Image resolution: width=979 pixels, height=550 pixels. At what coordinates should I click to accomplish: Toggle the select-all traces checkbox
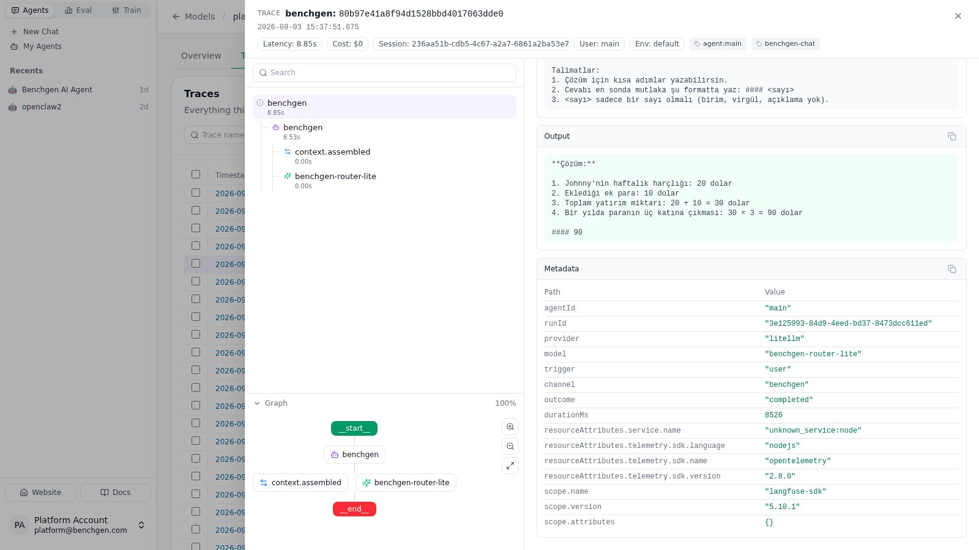click(196, 174)
